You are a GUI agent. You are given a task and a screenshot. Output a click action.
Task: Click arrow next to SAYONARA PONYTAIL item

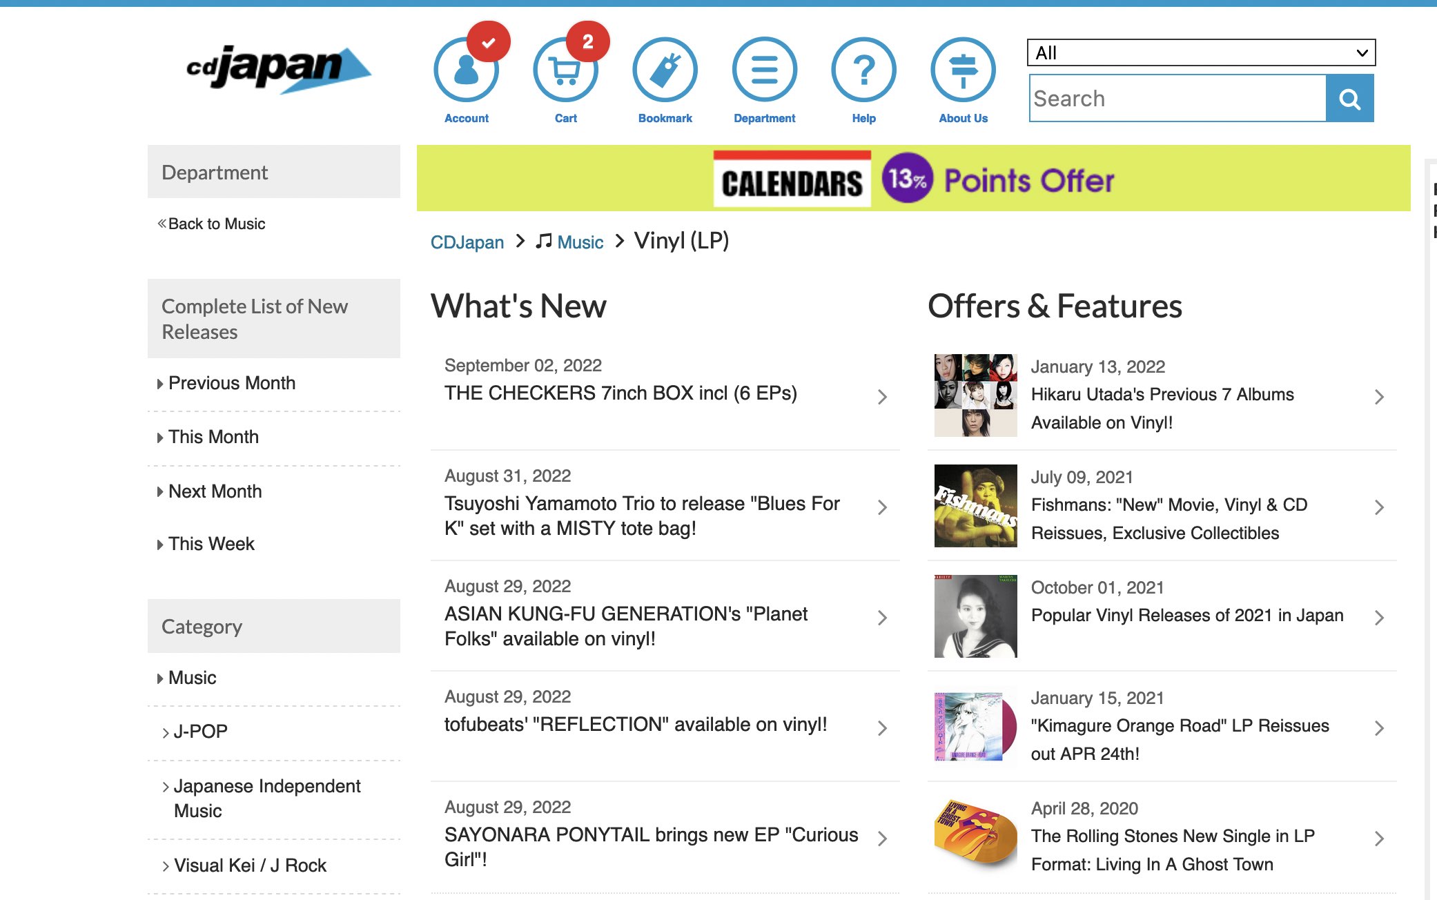(x=882, y=839)
